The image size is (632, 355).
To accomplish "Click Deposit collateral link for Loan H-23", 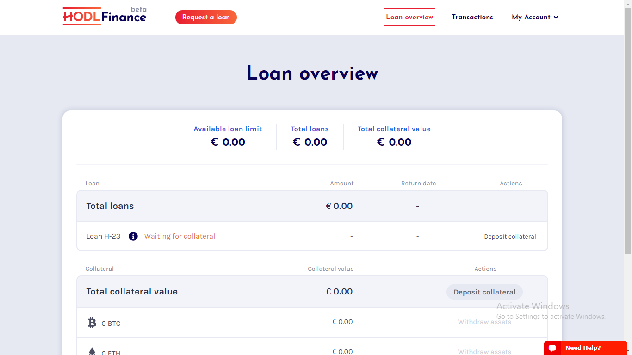I will [x=510, y=236].
